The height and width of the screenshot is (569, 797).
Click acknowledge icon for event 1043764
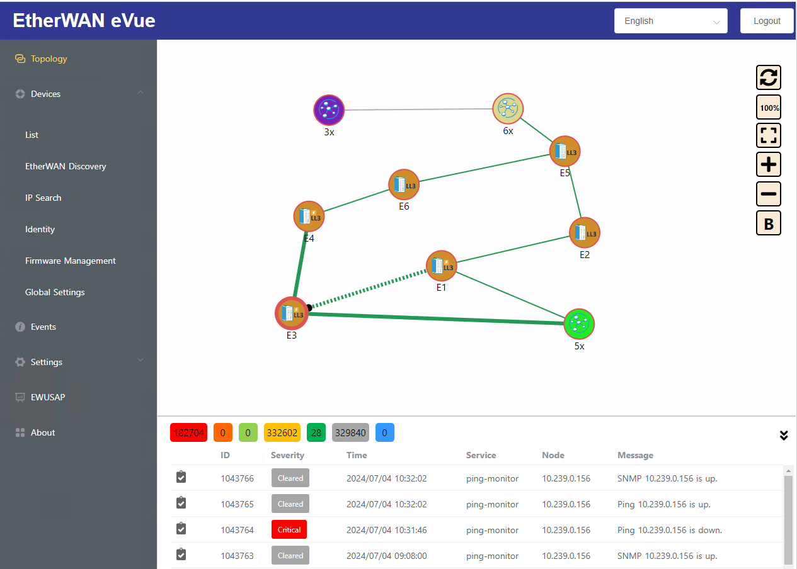[x=181, y=529]
